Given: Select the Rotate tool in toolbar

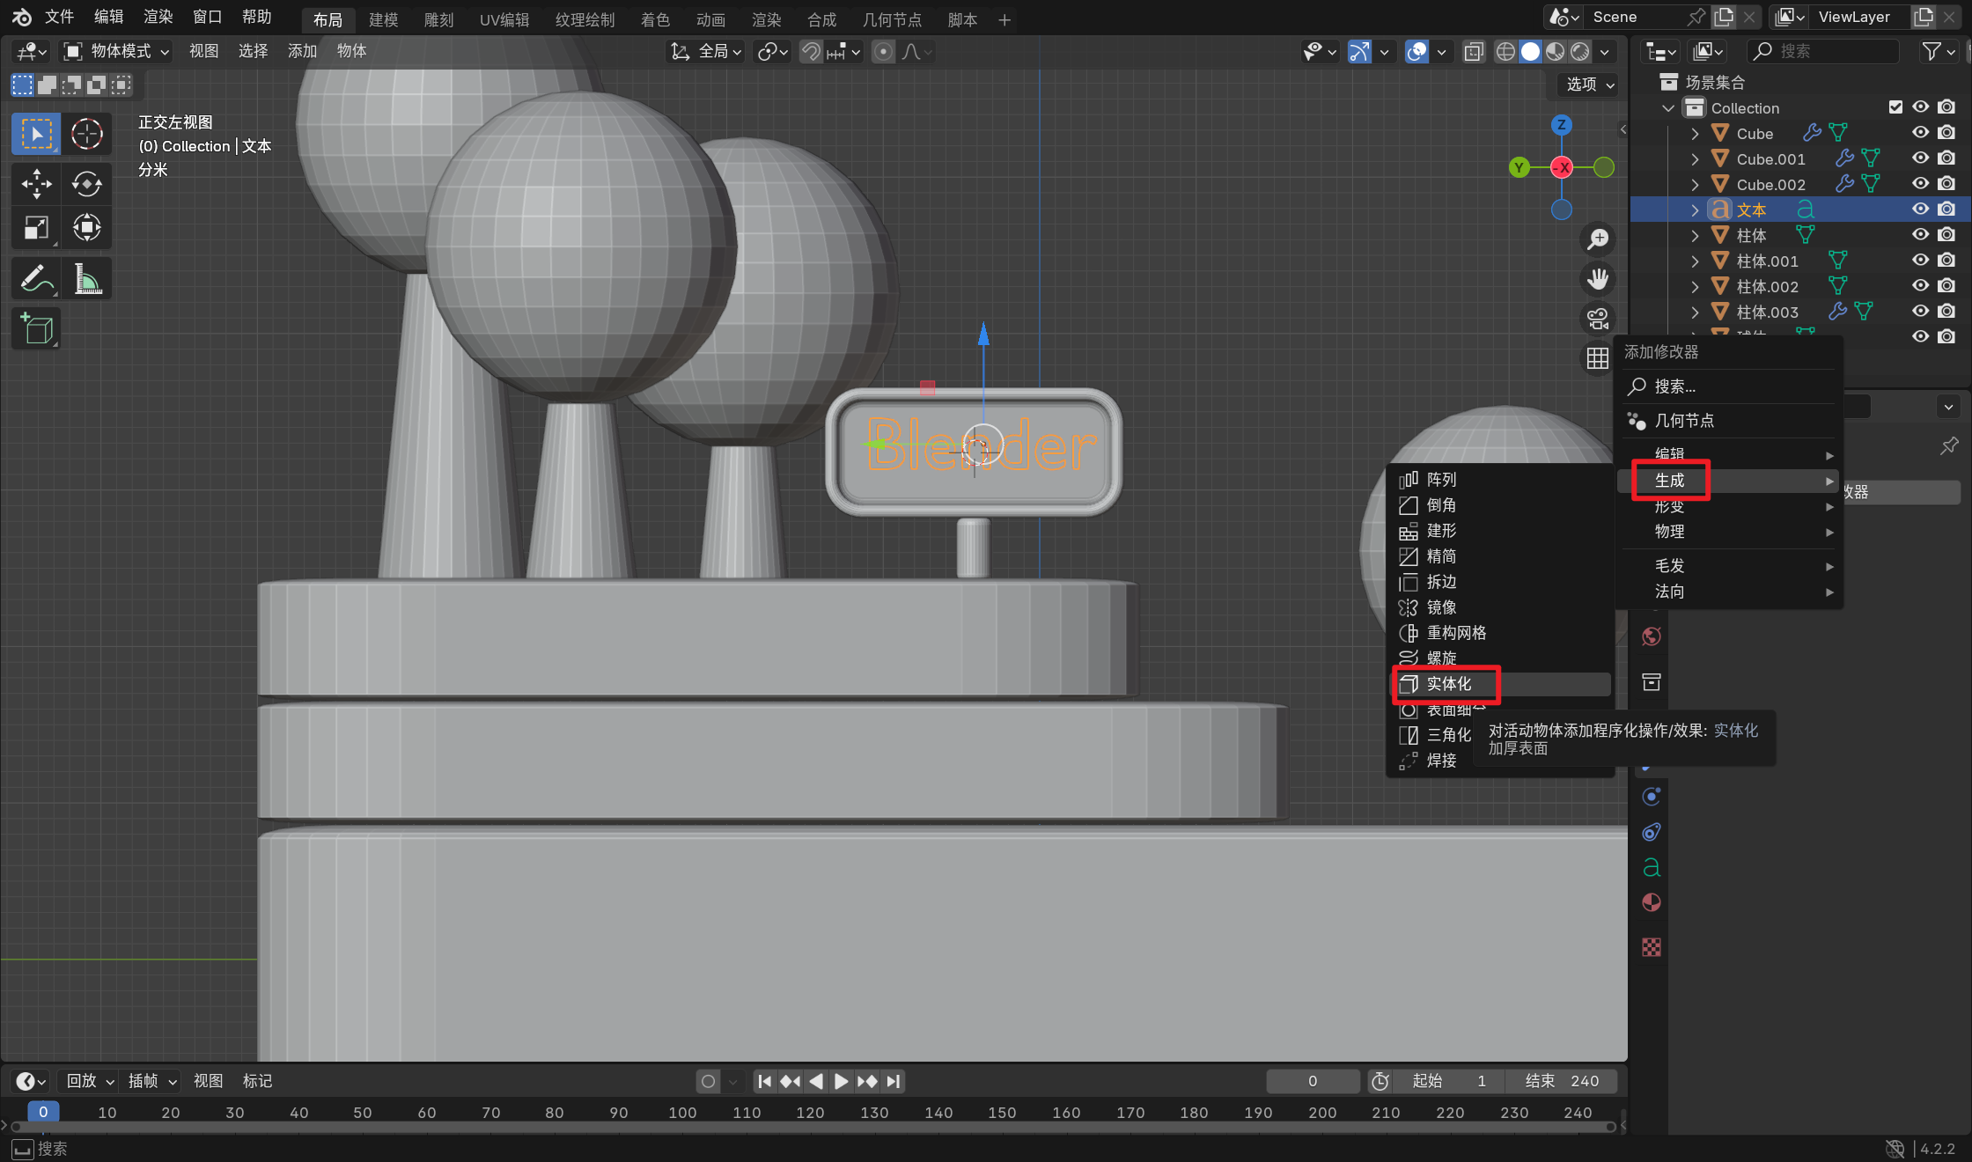Looking at the screenshot, I should click(86, 184).
